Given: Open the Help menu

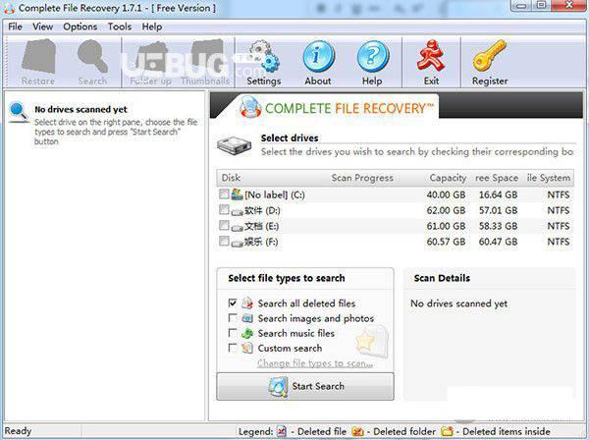Looking at the screenshot, I should (152, 27).
